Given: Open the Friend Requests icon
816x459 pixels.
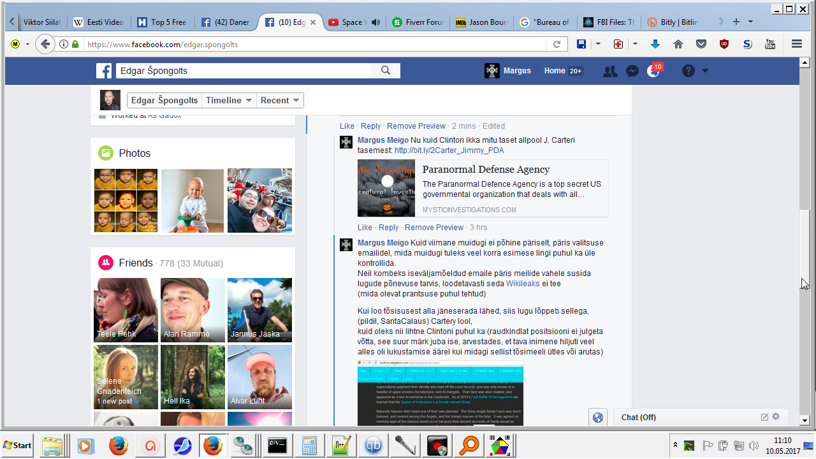Looking at the screenshot, I should pyautogui.click(x=610, y=71).
